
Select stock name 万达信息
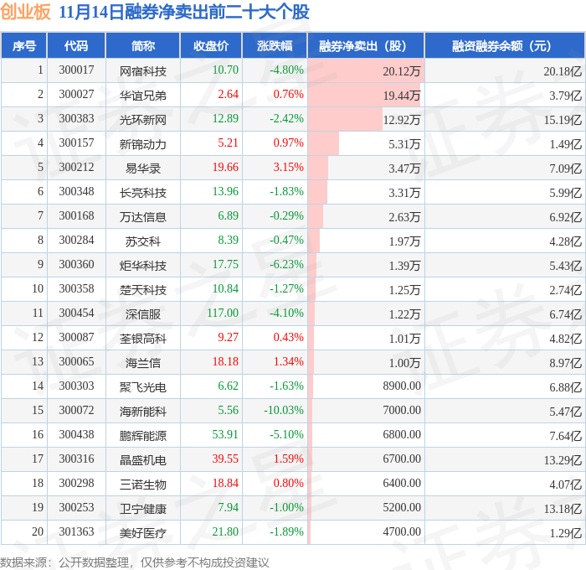coord(143,217)
